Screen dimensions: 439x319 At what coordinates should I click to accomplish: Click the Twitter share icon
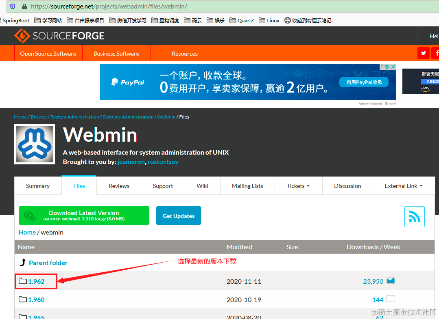[423, 53]
